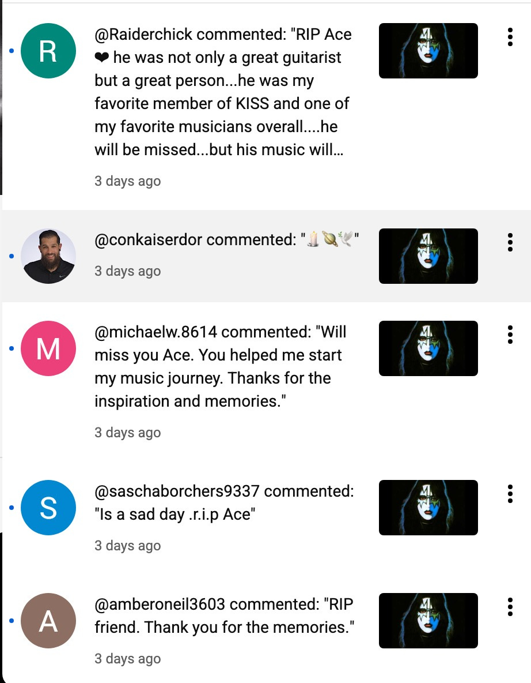Open "Will miss you Ace" comment notification
This screenshot has height=683, width=531.
coord(221,366)
